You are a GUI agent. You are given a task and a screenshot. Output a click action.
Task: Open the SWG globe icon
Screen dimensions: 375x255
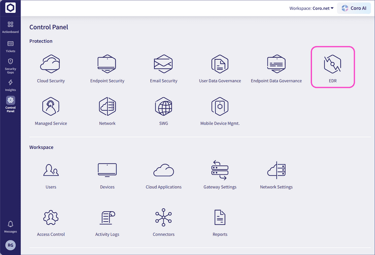[164, 107]
